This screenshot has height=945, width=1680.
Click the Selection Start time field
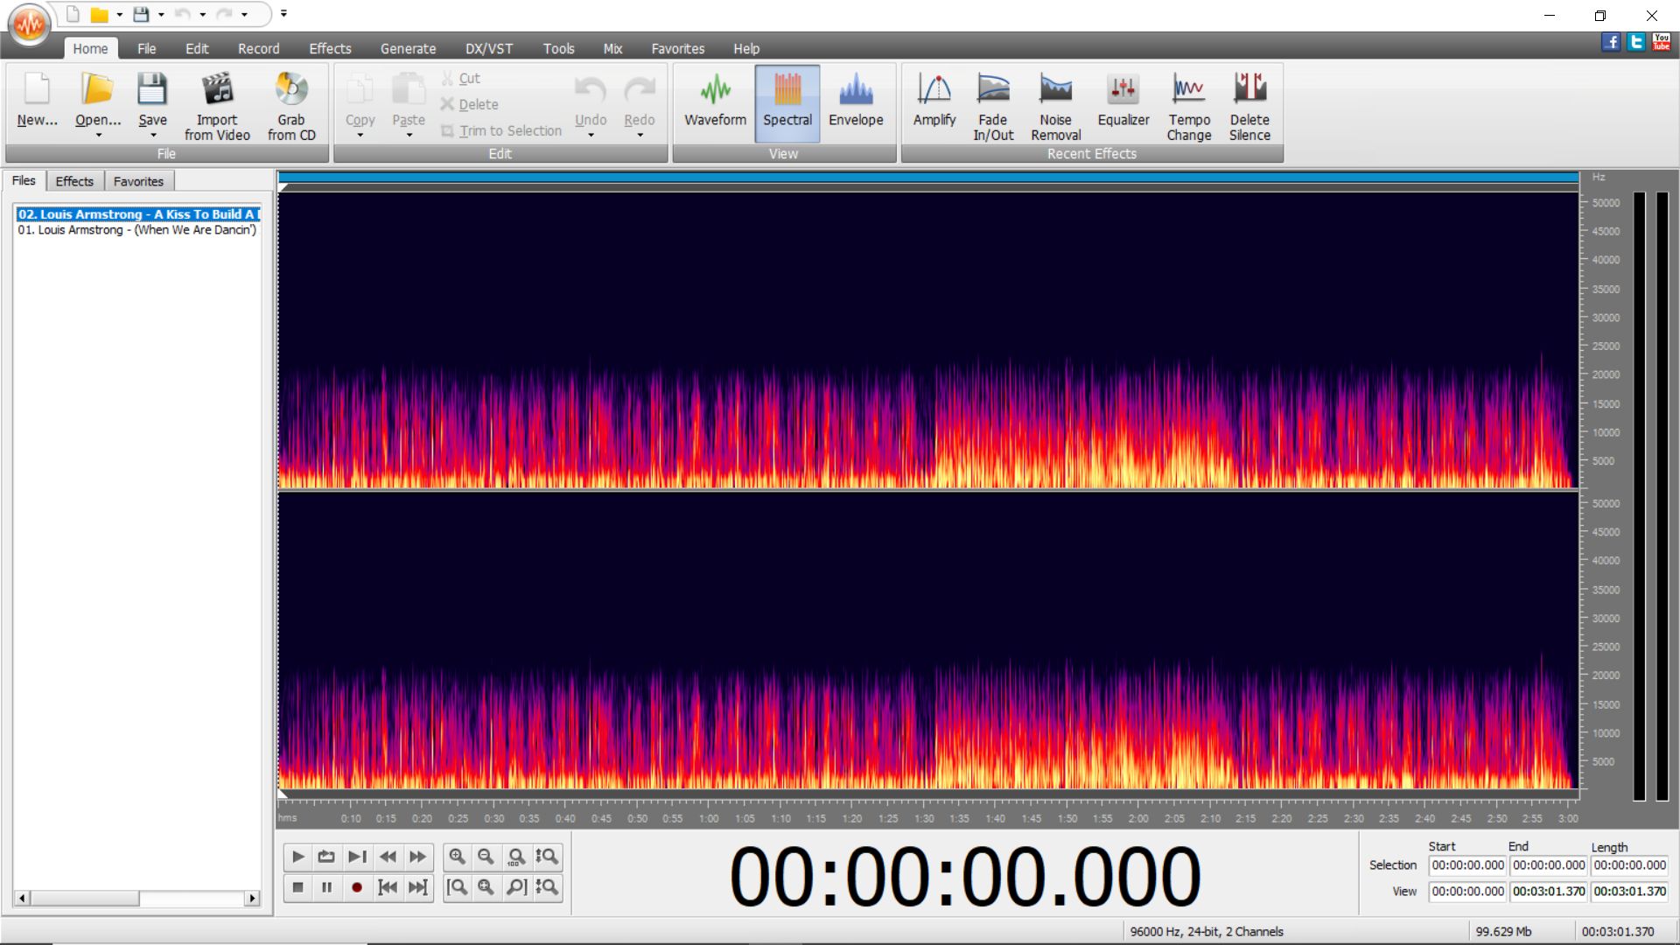tap(1467, 865)
